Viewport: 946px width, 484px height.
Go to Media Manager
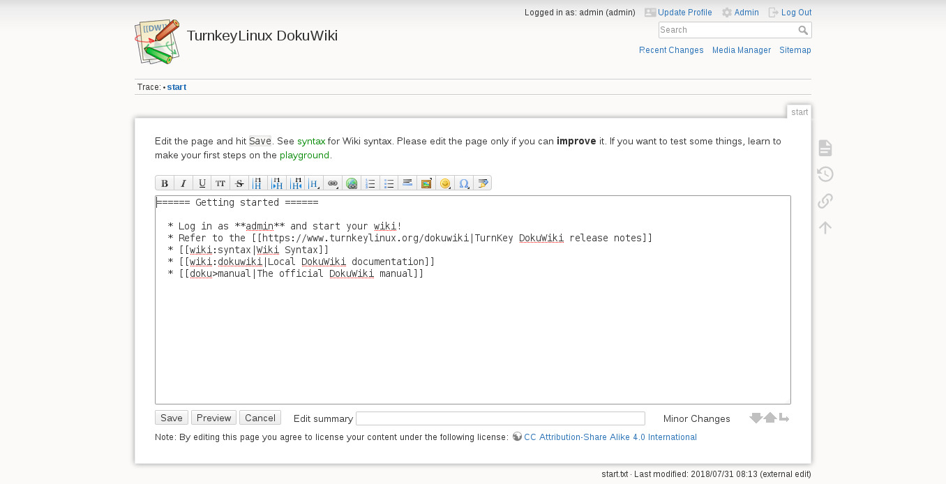tap(742, 50)
